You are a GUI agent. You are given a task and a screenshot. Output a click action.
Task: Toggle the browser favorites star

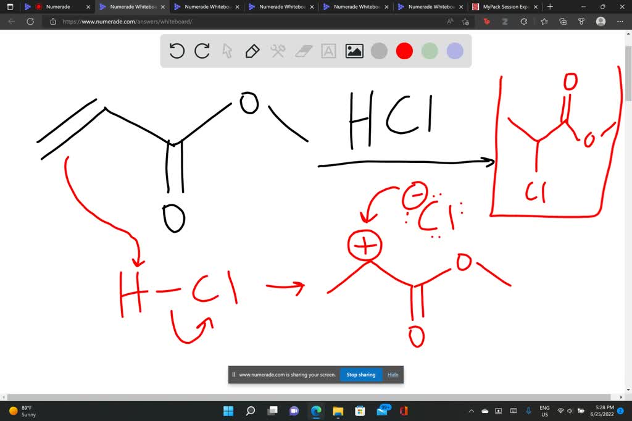pyautogui.click(x=465, y=21)
